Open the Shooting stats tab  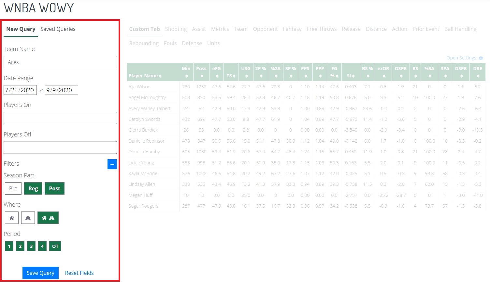(x=176, y=29)
